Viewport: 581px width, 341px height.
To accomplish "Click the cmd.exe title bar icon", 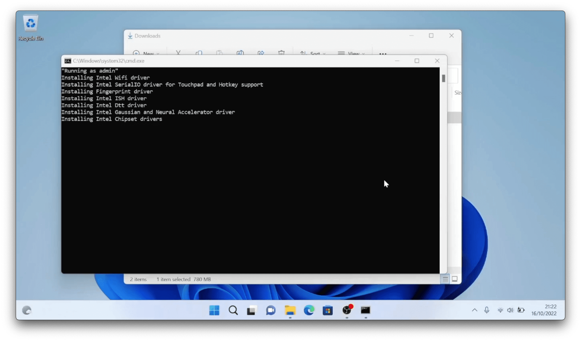I will click(x=68, y=61).
